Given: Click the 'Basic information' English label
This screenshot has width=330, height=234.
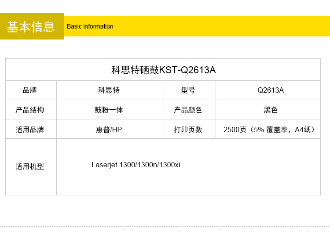Looking at the screenshot, I should (x=90, y=26).
